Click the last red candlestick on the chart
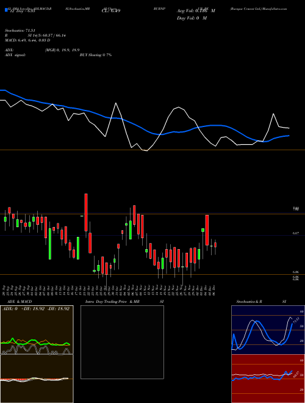305x403 pixels. coord(215,245)
